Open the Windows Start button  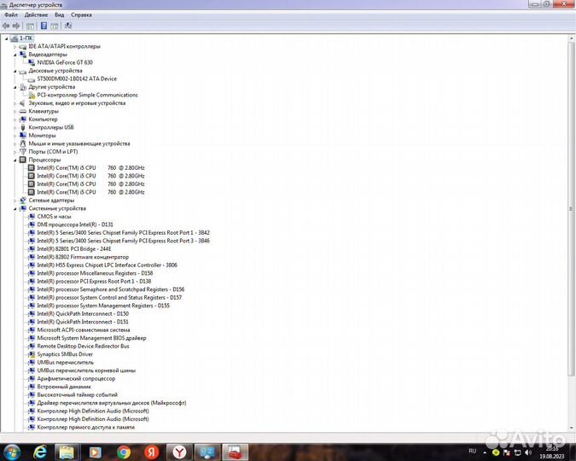click(12, 452)
